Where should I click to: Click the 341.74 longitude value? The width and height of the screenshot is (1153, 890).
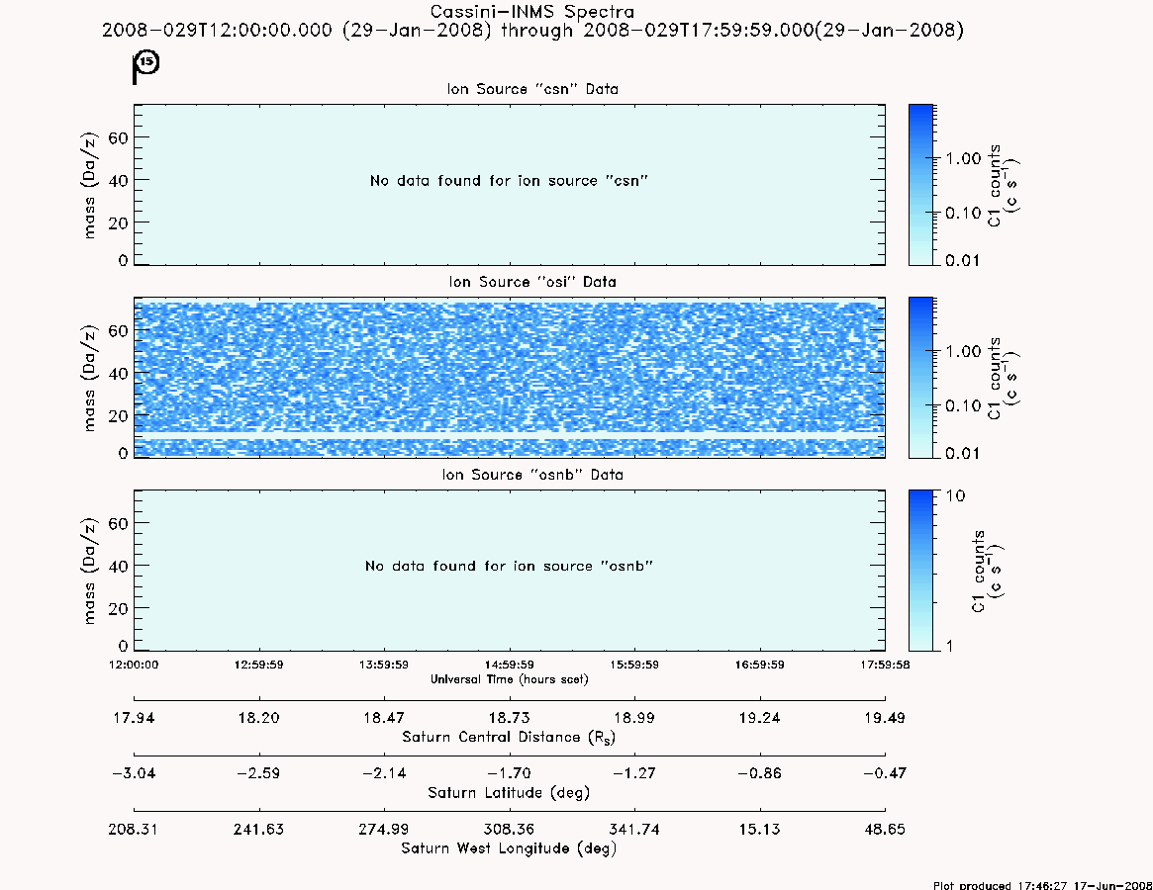[x=634, y=829]
